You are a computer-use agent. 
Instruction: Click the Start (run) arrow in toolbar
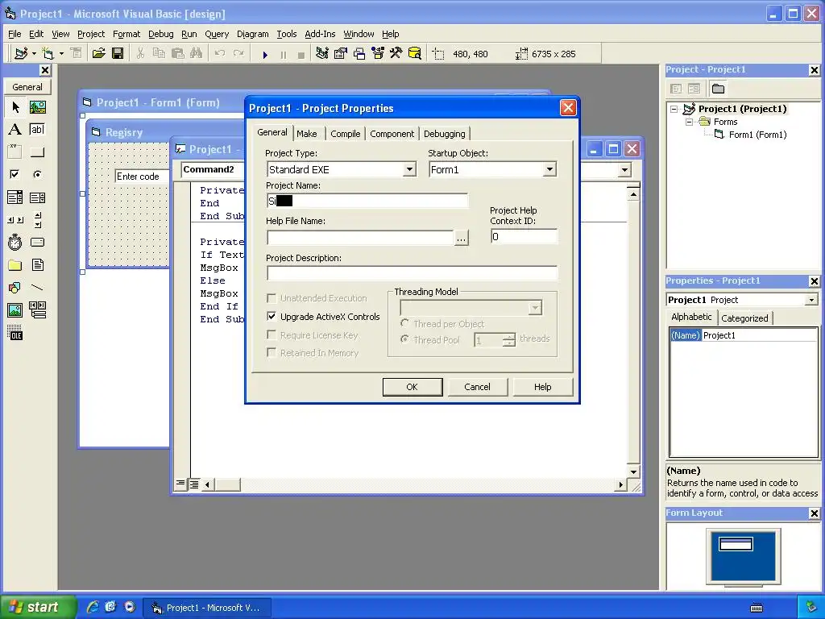pyautogui.click(x=265, y=54)
